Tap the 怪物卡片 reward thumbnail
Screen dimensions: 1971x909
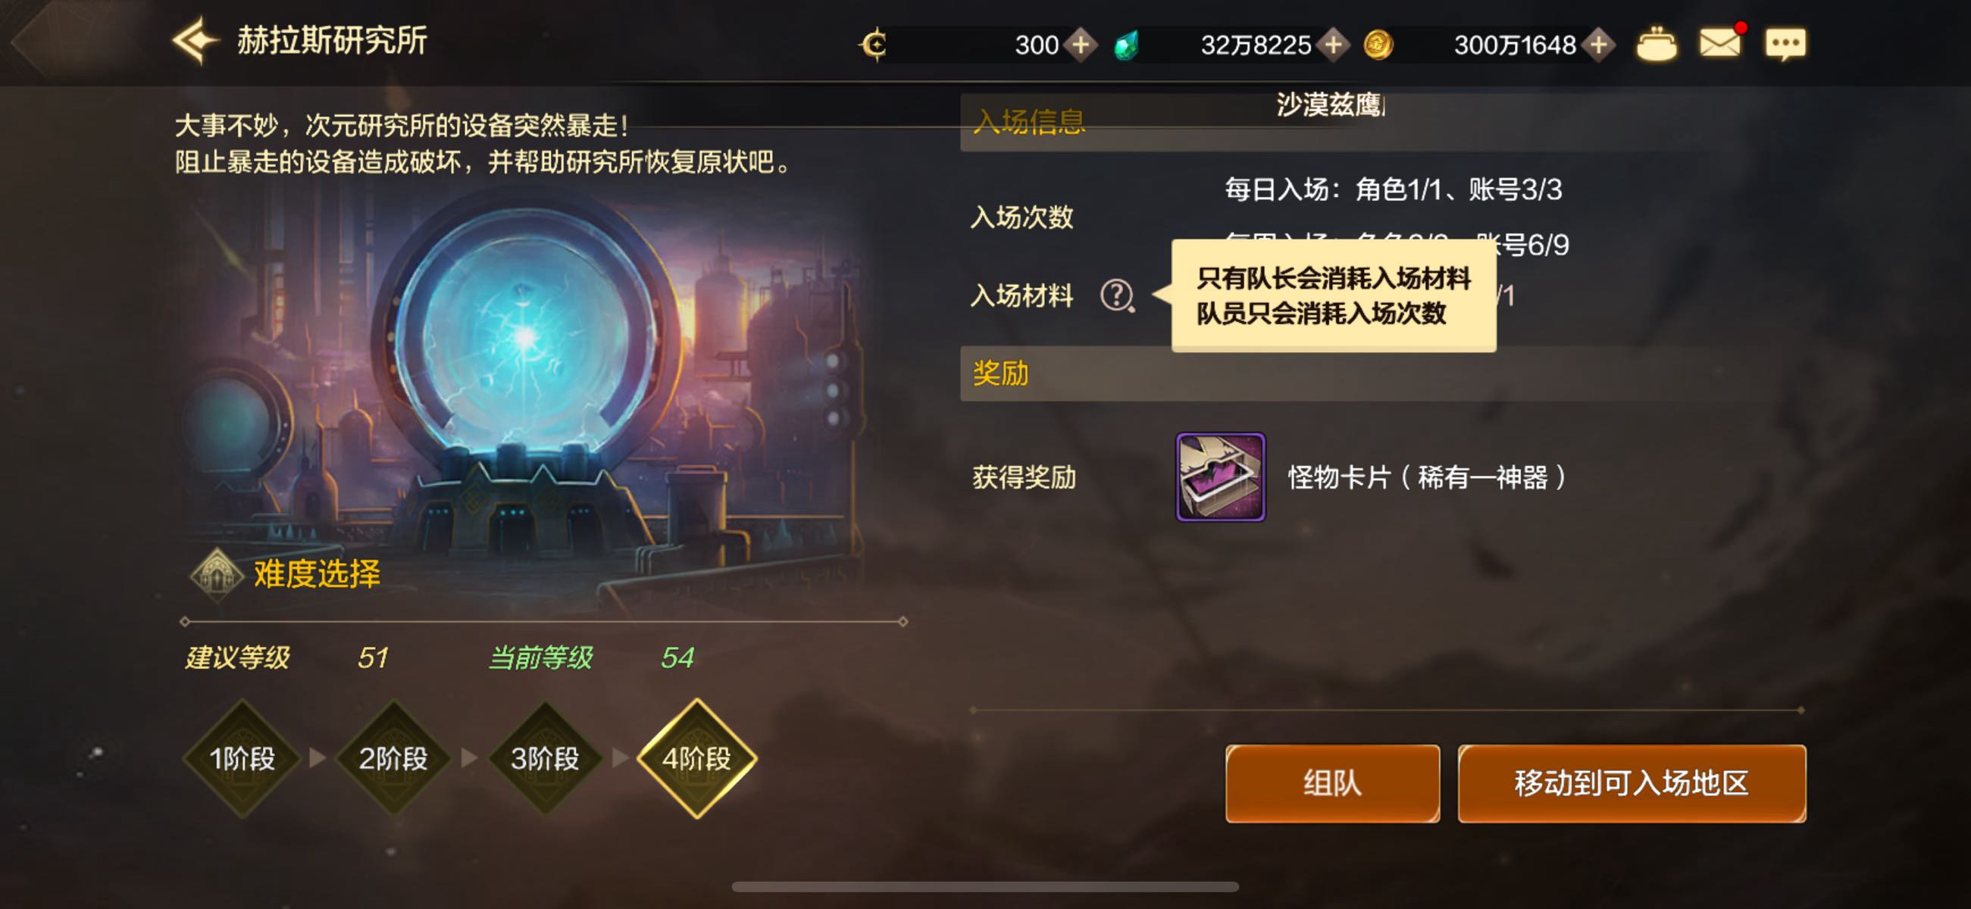(x=1220, y=476)
